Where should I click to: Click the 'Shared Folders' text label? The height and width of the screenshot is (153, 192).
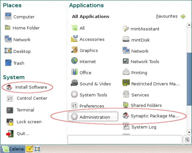(146, 105)
